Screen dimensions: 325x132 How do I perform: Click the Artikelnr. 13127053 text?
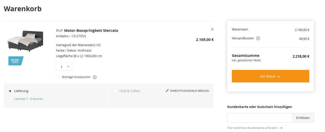[71, 36]
